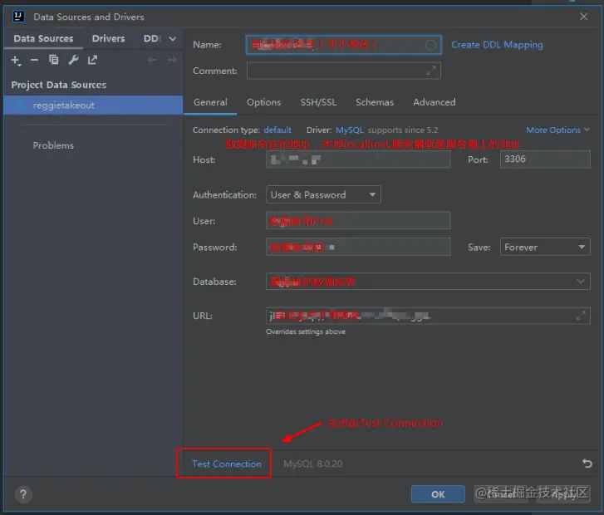Focus the Name input field
This screenshot has height=515, width=604.
344,45
